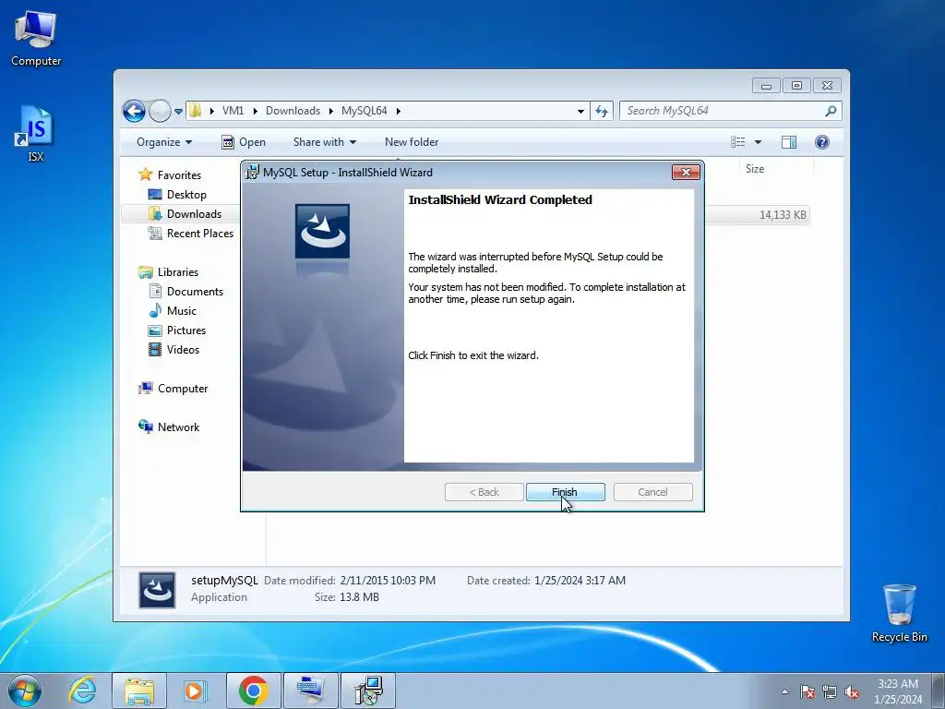Change the view with the view icon
The width and height of the screenshot is (945, 709).
pos(737,142)
